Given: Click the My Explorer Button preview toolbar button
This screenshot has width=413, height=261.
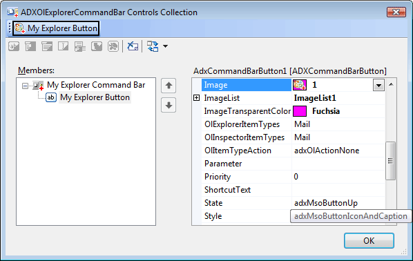Looking at the screenshot, I should point(56,28).
